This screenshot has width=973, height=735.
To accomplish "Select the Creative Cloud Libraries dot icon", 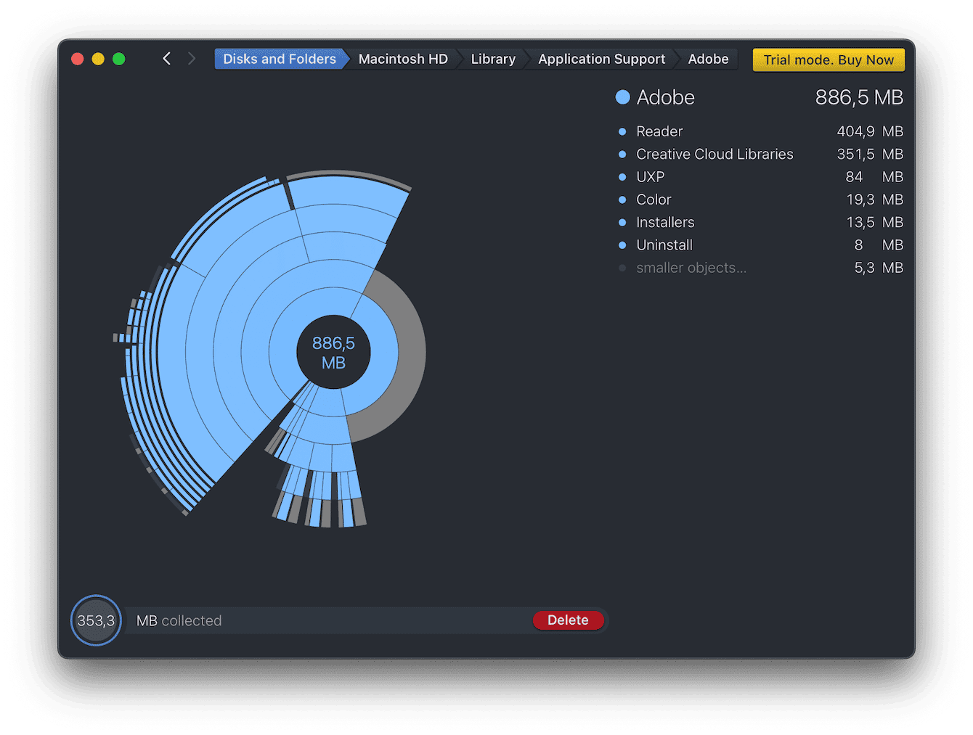I will pyautogui.click(x=623, y=155).
